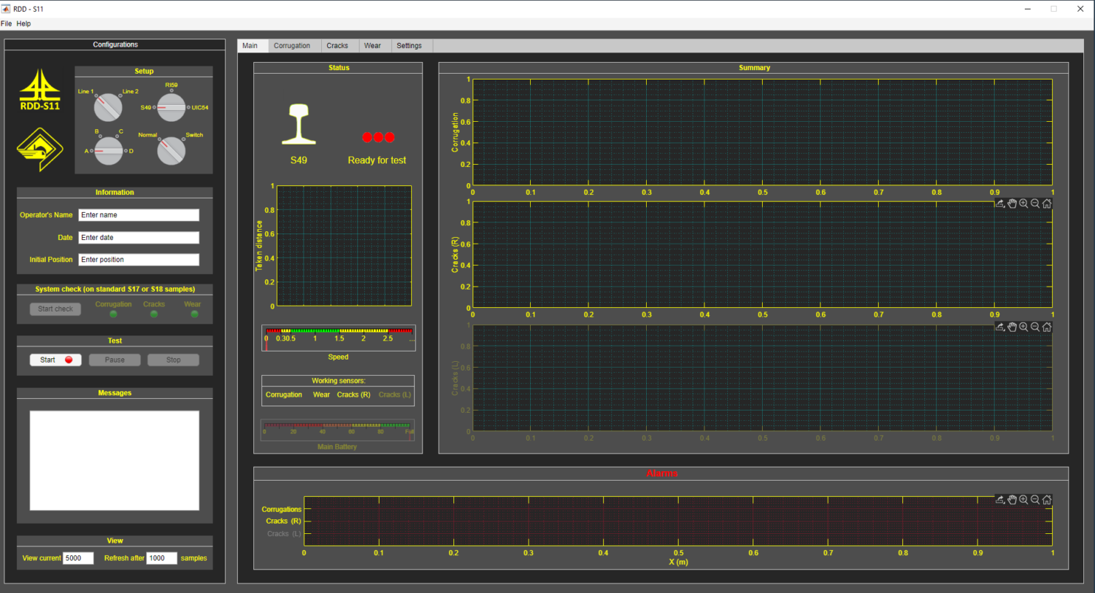This screenshot has height=593, width=1095.
Task: Click the Speed gauge bar
Action: point(339,332)
